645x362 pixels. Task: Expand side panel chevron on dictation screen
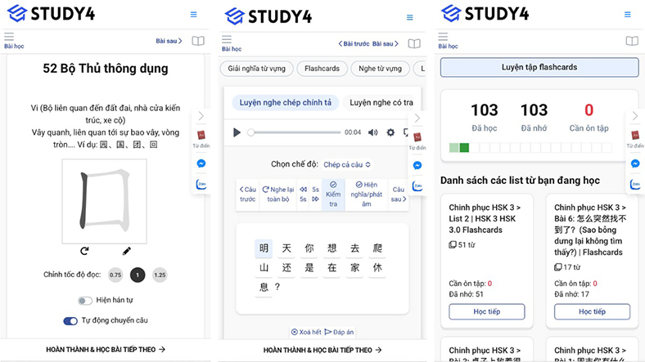point(417,118)
